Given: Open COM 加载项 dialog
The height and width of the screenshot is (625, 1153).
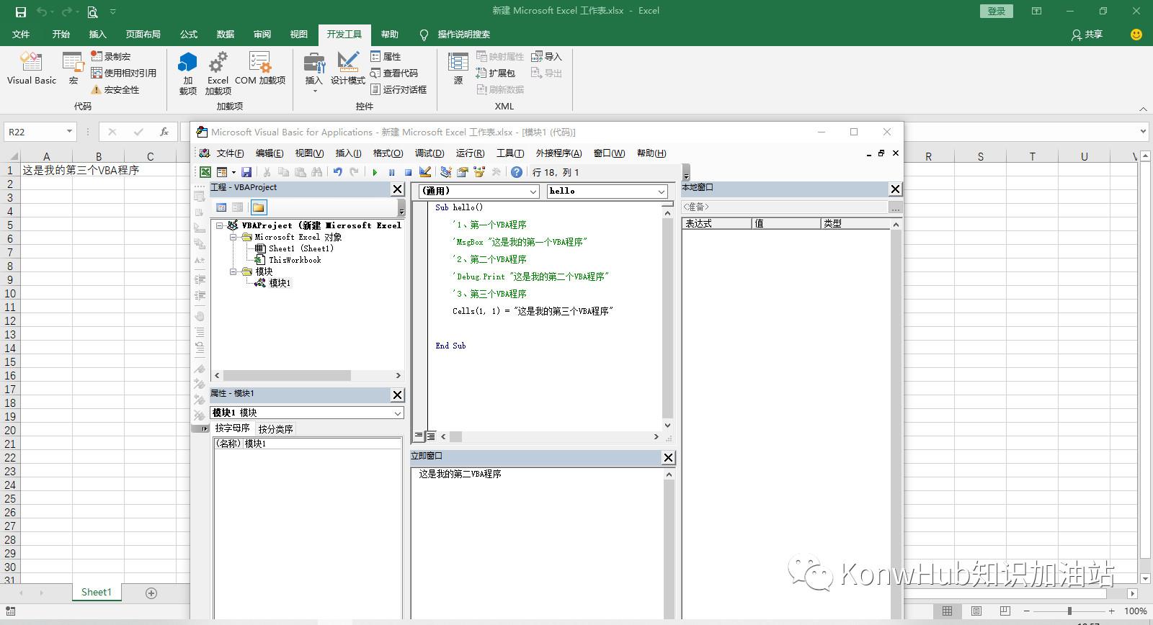Looking at the screenshot, I should click(260, 69).
